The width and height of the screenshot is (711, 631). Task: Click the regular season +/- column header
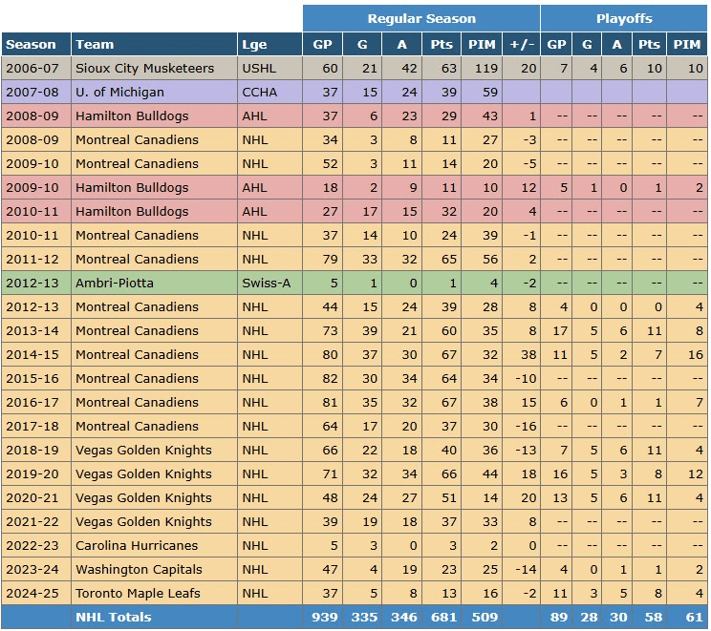click(x=522, y=45)
